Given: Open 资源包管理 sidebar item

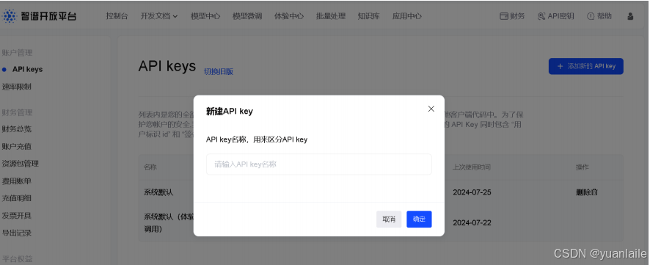Looking at the screenshot, I should (x=21, y=164).
